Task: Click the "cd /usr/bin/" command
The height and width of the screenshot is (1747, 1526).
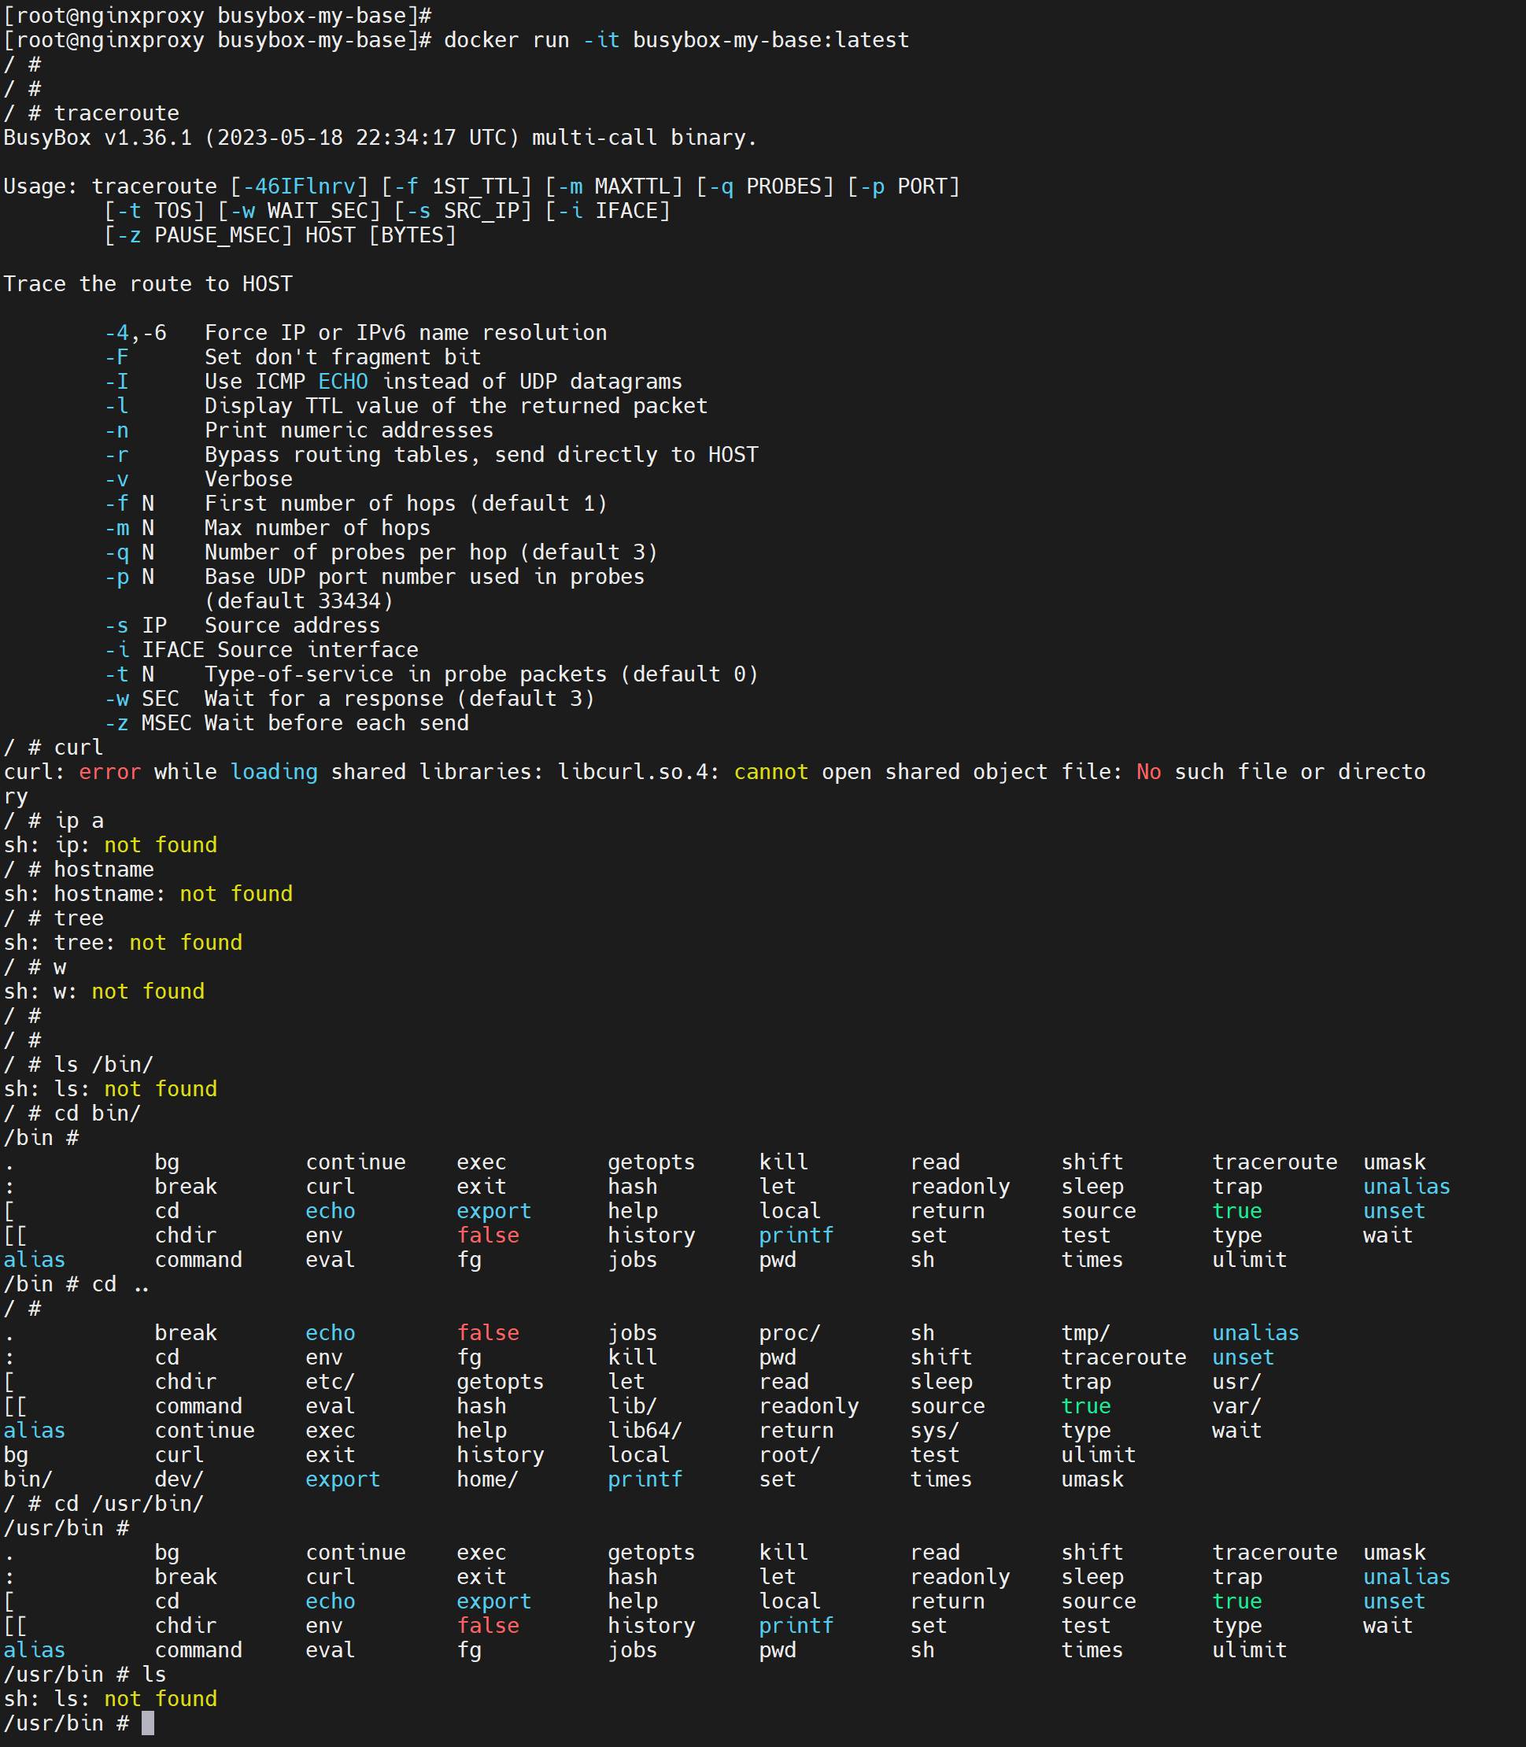Action: [128, 1504]
